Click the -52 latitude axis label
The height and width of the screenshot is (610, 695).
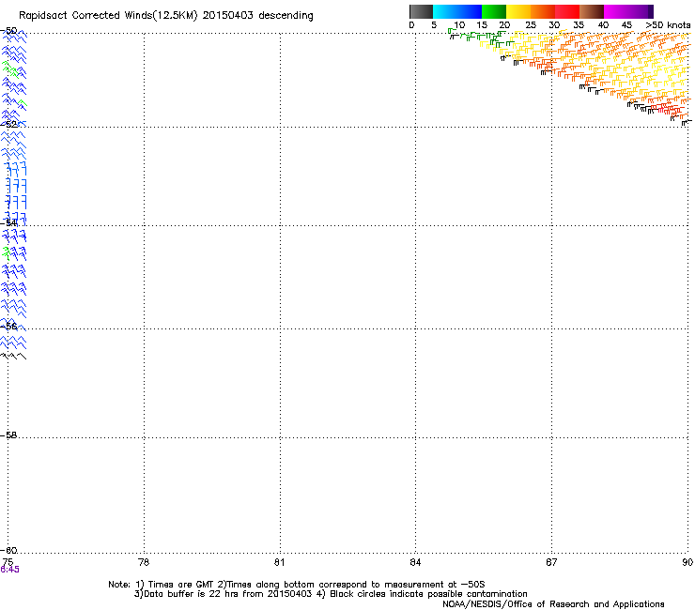click(x=8, y=125)
